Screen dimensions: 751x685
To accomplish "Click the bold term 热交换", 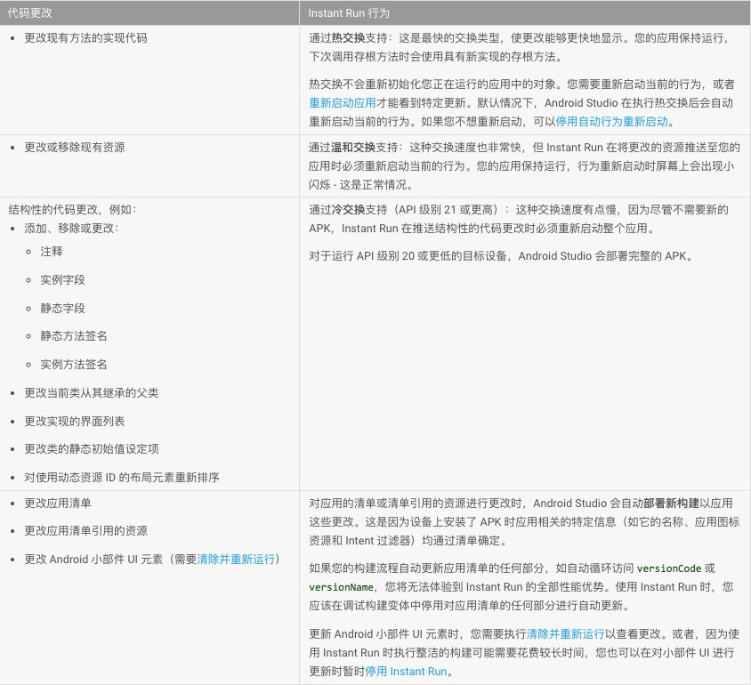I will click(x=348, y=38).
